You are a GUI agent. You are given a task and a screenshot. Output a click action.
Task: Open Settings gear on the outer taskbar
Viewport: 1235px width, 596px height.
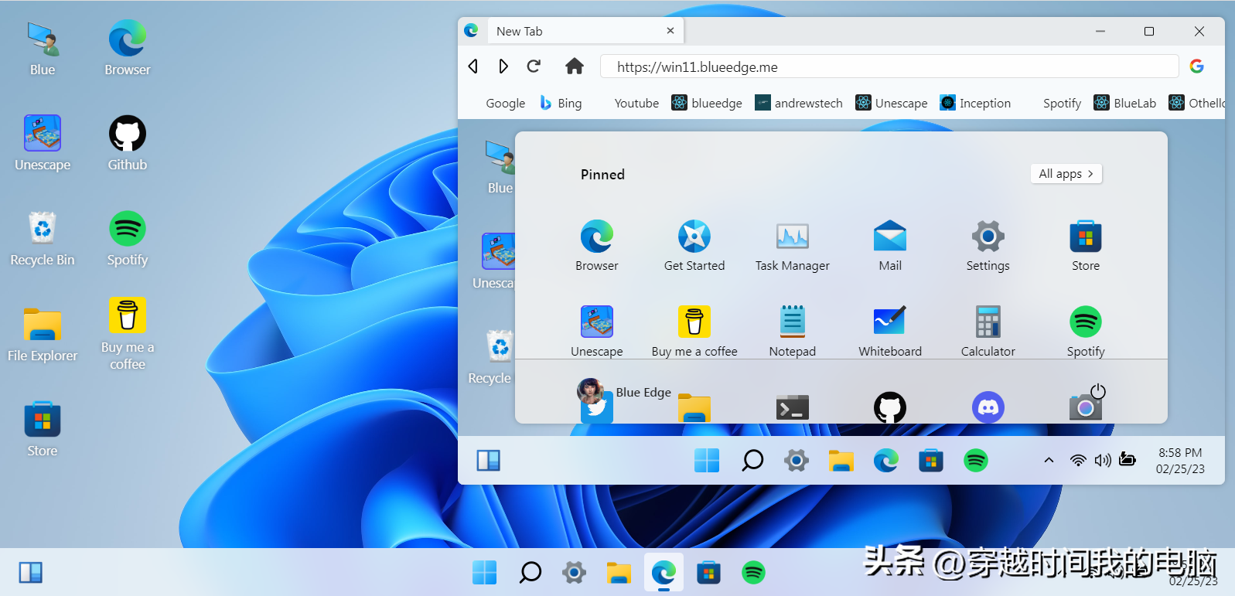tap(574, 573)
